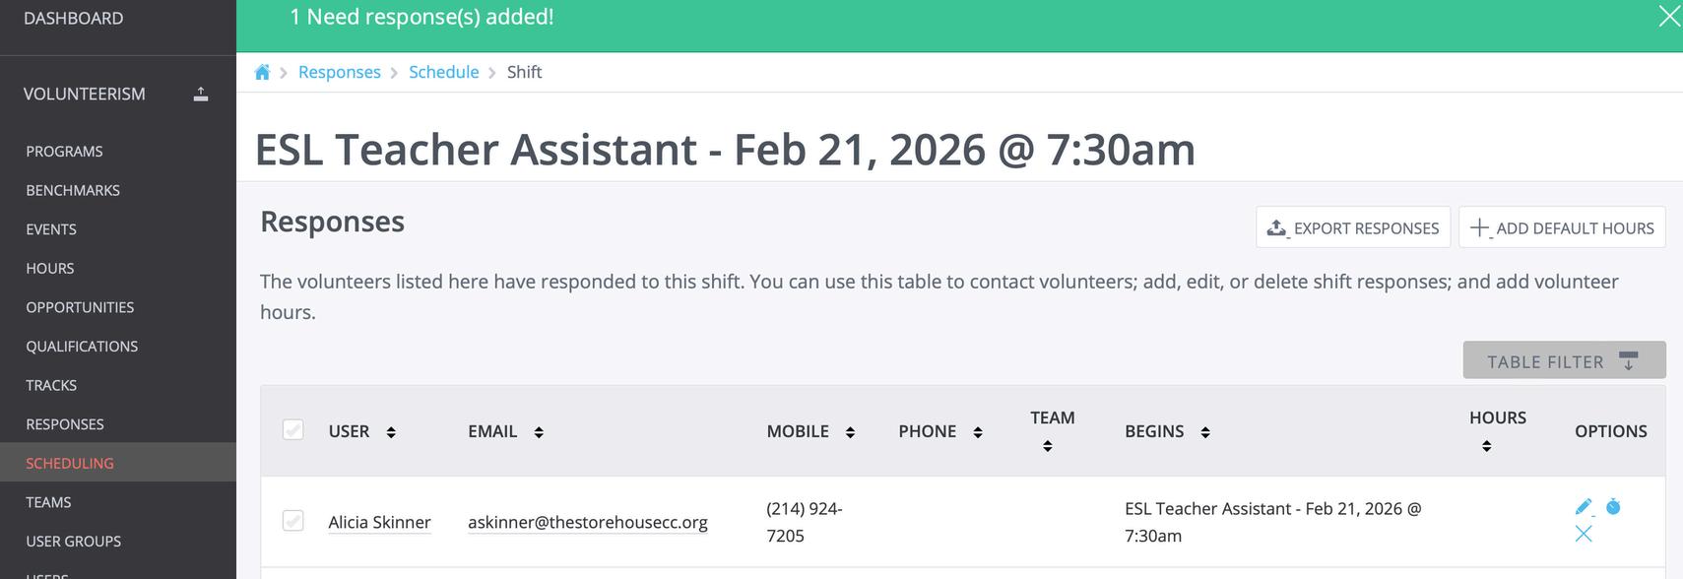Sort table by Email column arrows
1683x579 pixels.
pyautogui.click(x=539, y=432)
